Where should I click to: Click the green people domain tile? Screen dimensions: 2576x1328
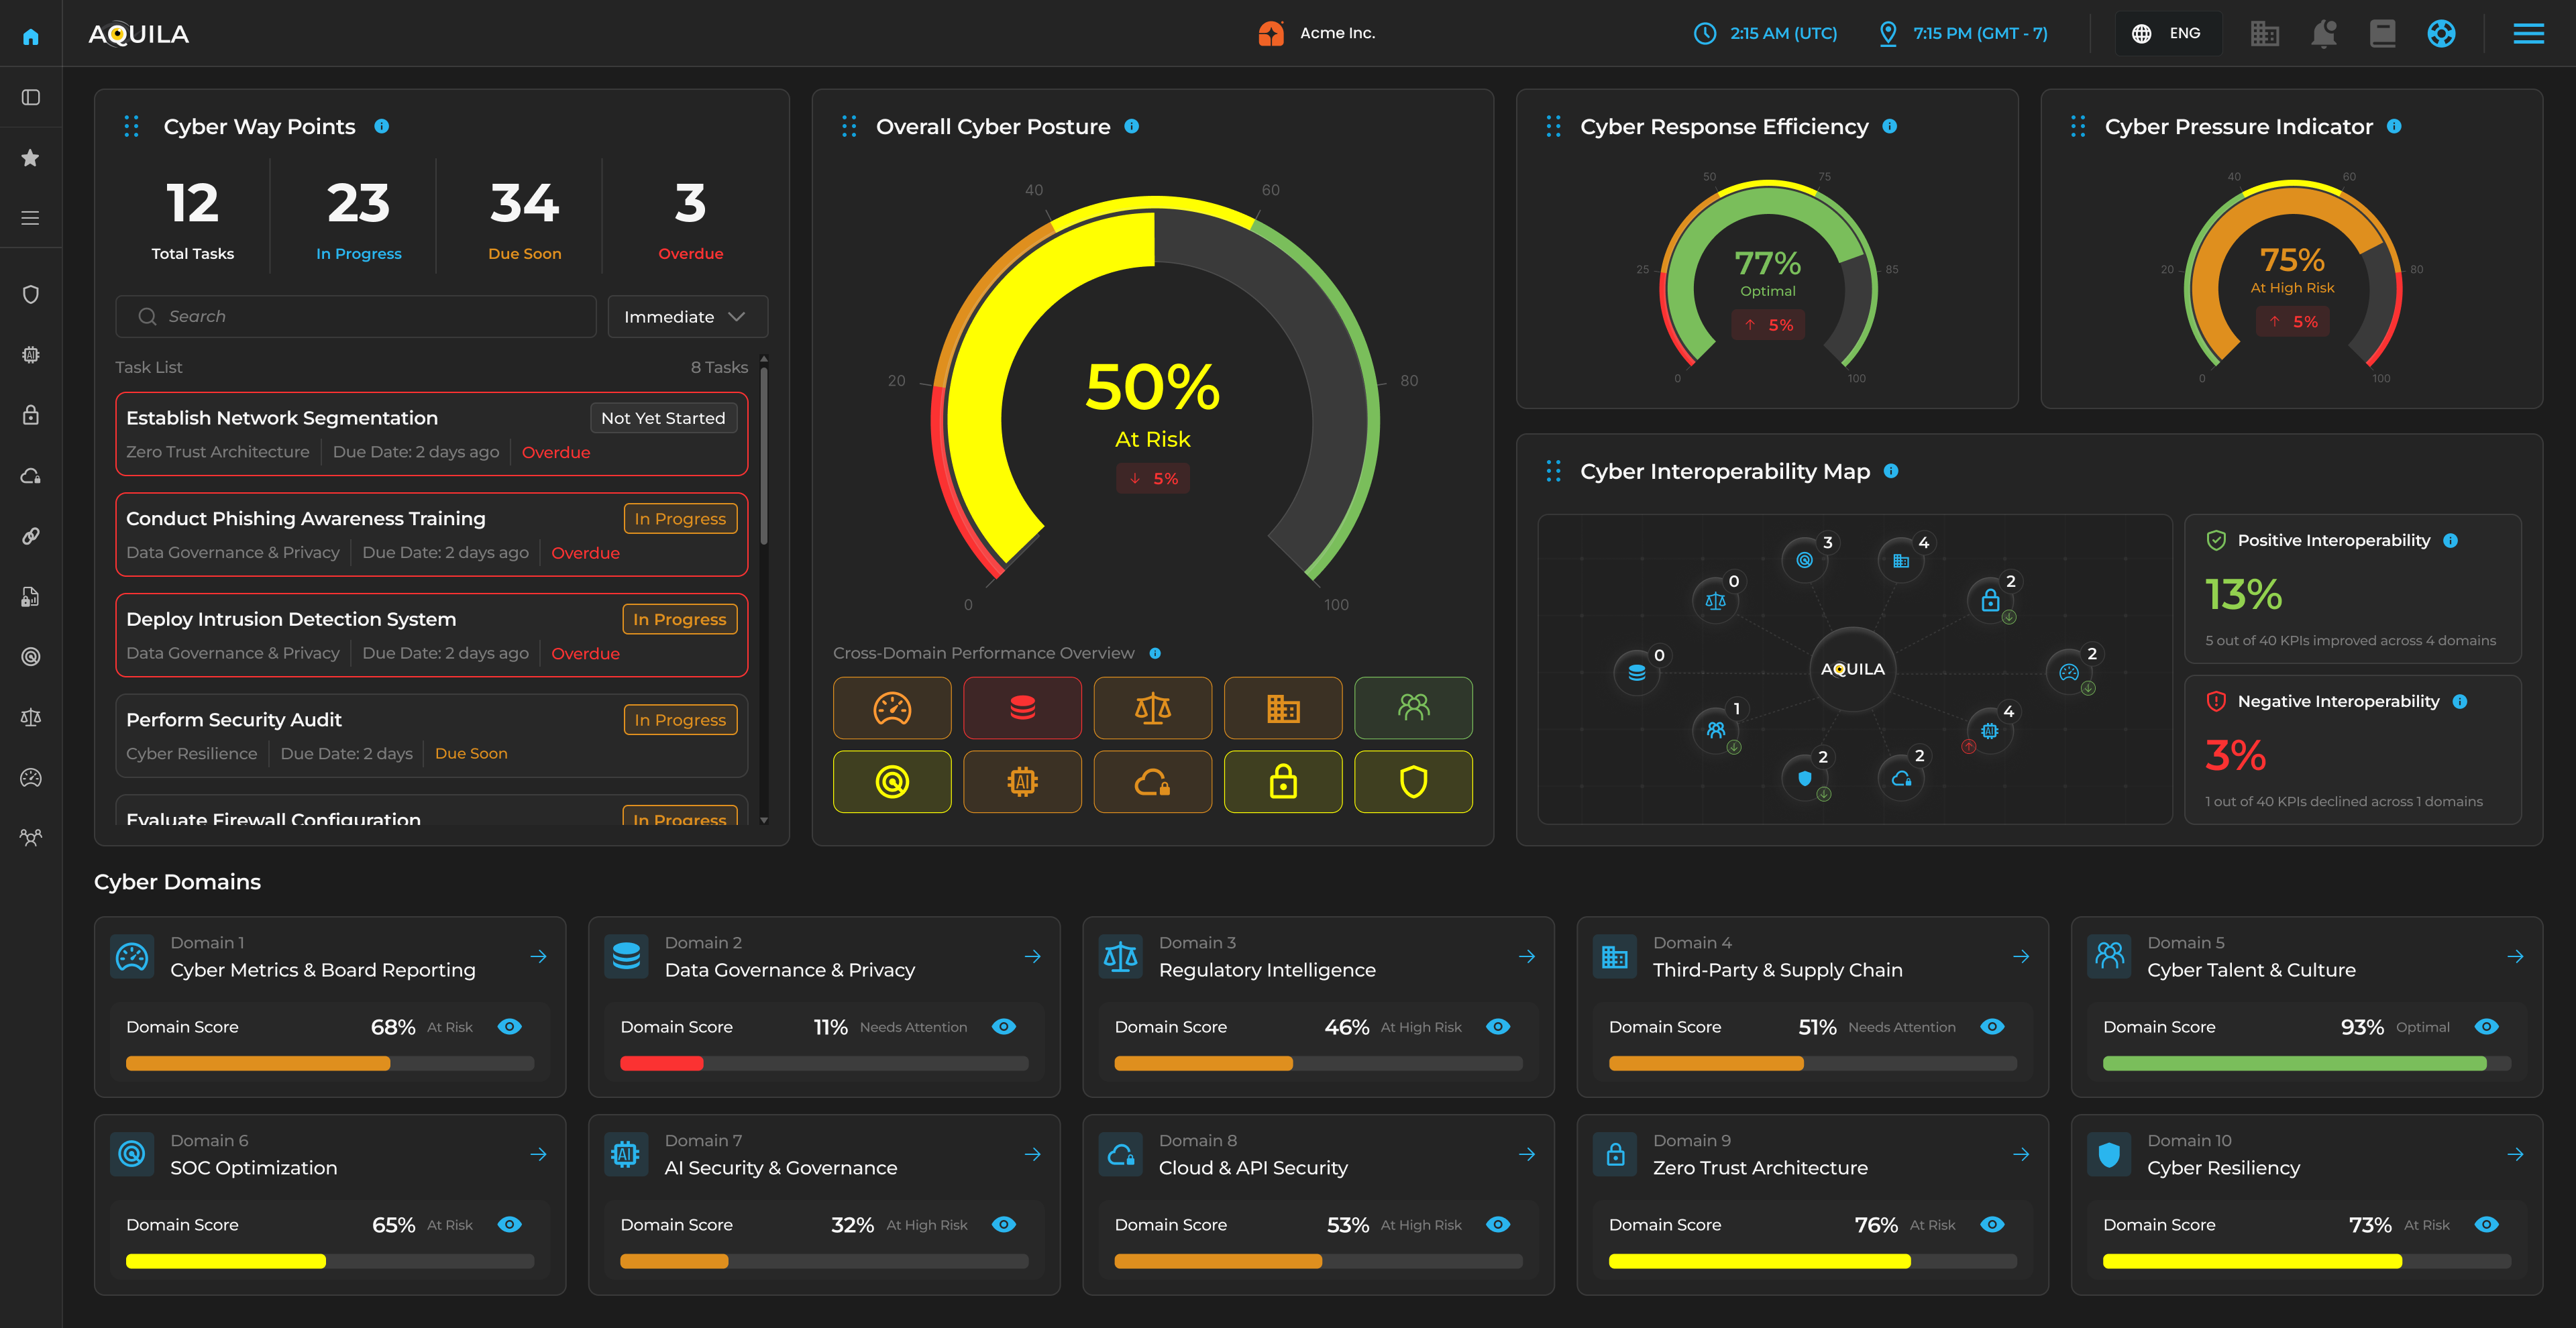pyautogui.click(x=1413, y=708)
